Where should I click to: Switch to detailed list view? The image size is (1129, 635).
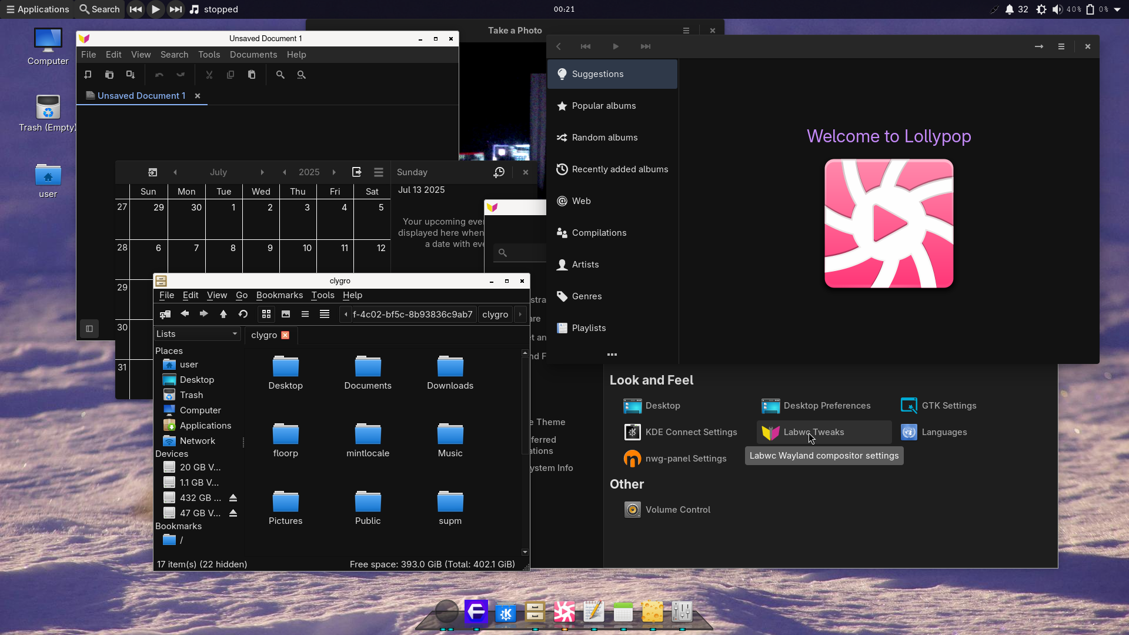pos(325,315)
